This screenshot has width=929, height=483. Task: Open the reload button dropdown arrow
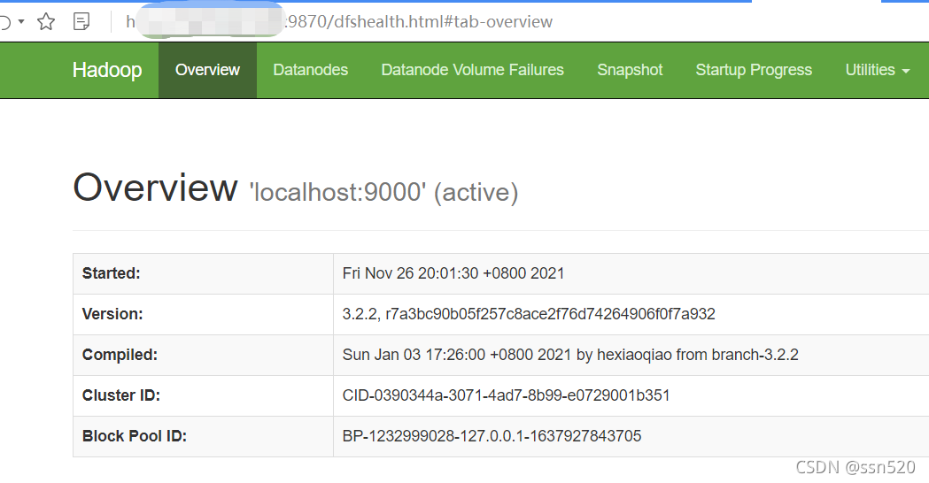click(x=21, y=21)
